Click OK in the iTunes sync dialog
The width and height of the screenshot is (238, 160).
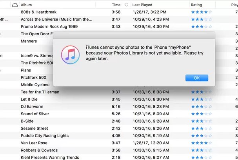(197, 78)
